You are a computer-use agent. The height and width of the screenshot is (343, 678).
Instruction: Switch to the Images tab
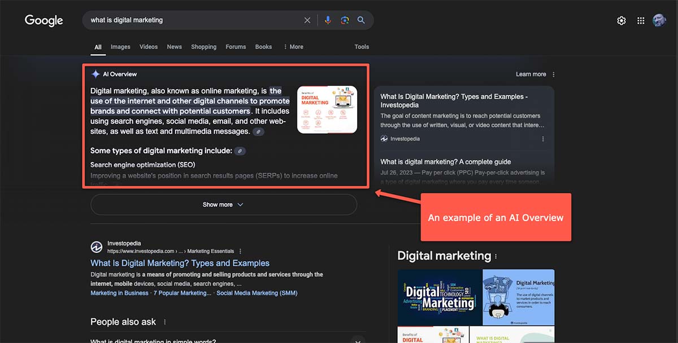pos(120,47)
